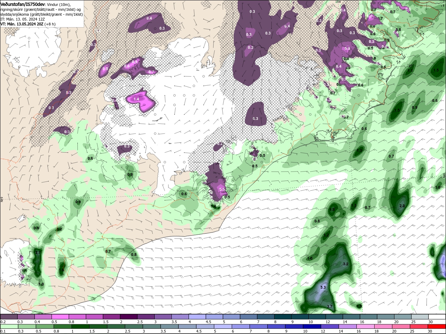Click the IT: Mán. 13. 05. 2024 12Z line
This screenshot has height=334, width=446.
click(x=23, y=19)
